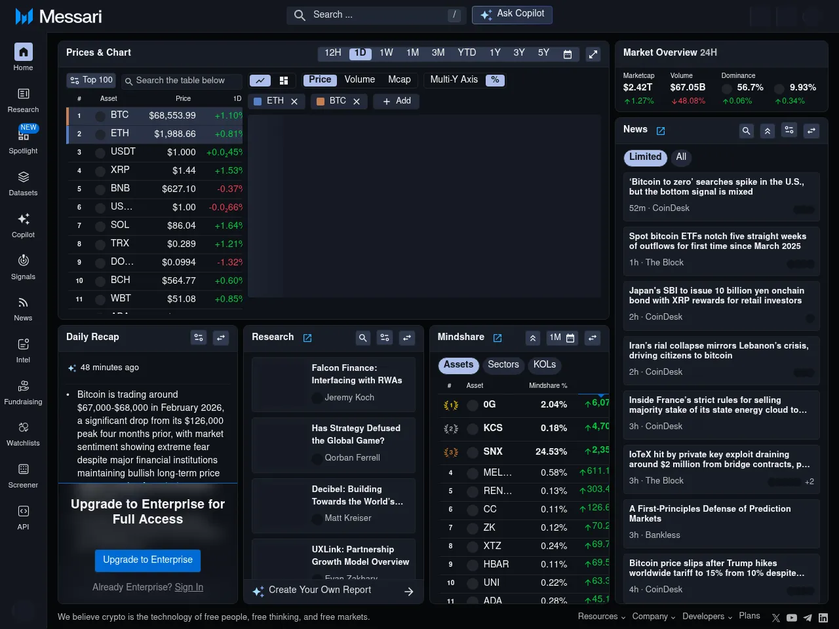This screenshot has height=629, width=839.
Task: Switch news filter to All
Action: [x=681, y=157]
